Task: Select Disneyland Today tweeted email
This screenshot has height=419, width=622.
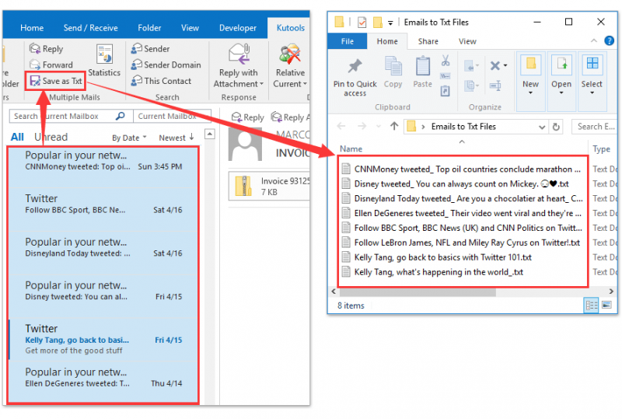Action: click(x=103, y=253)
